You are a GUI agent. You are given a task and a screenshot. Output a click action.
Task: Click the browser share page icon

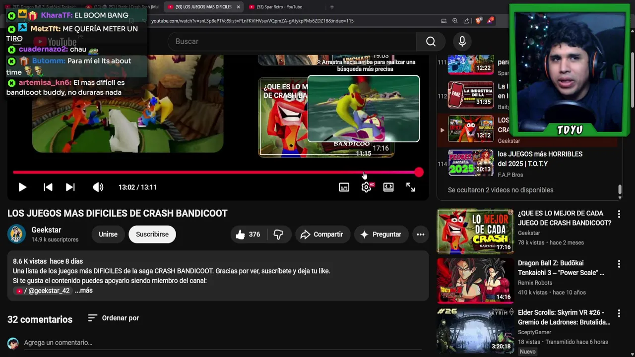(x=466, y=21)
